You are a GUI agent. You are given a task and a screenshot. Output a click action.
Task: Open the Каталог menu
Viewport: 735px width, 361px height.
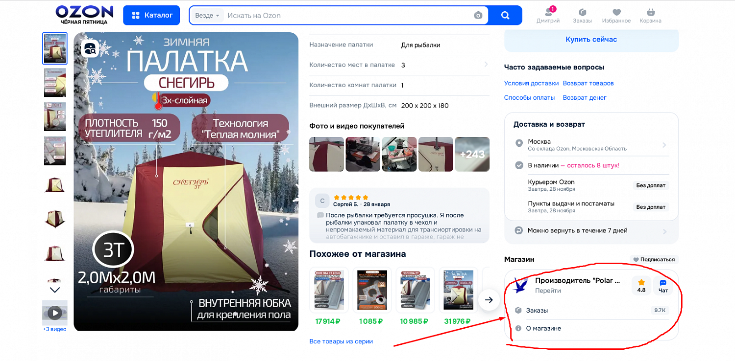pyautogui.click(x=151, y=15)
